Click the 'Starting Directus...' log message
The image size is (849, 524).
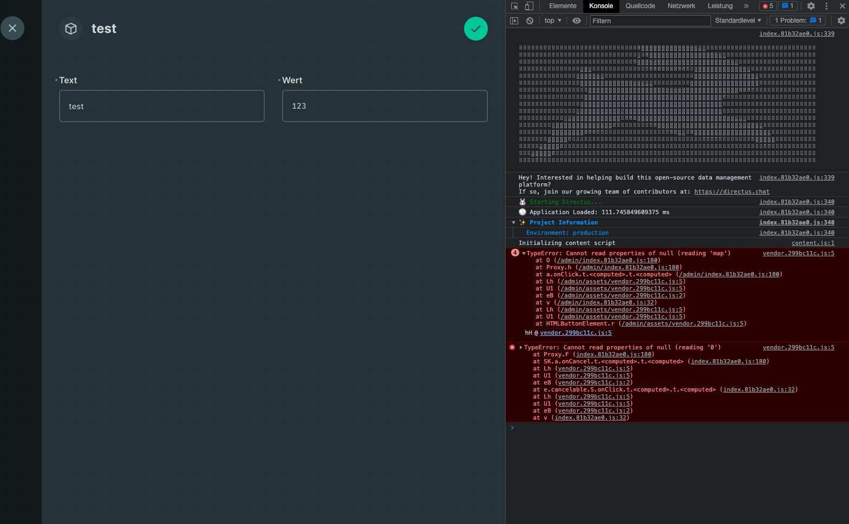click(x=565, y=202)
